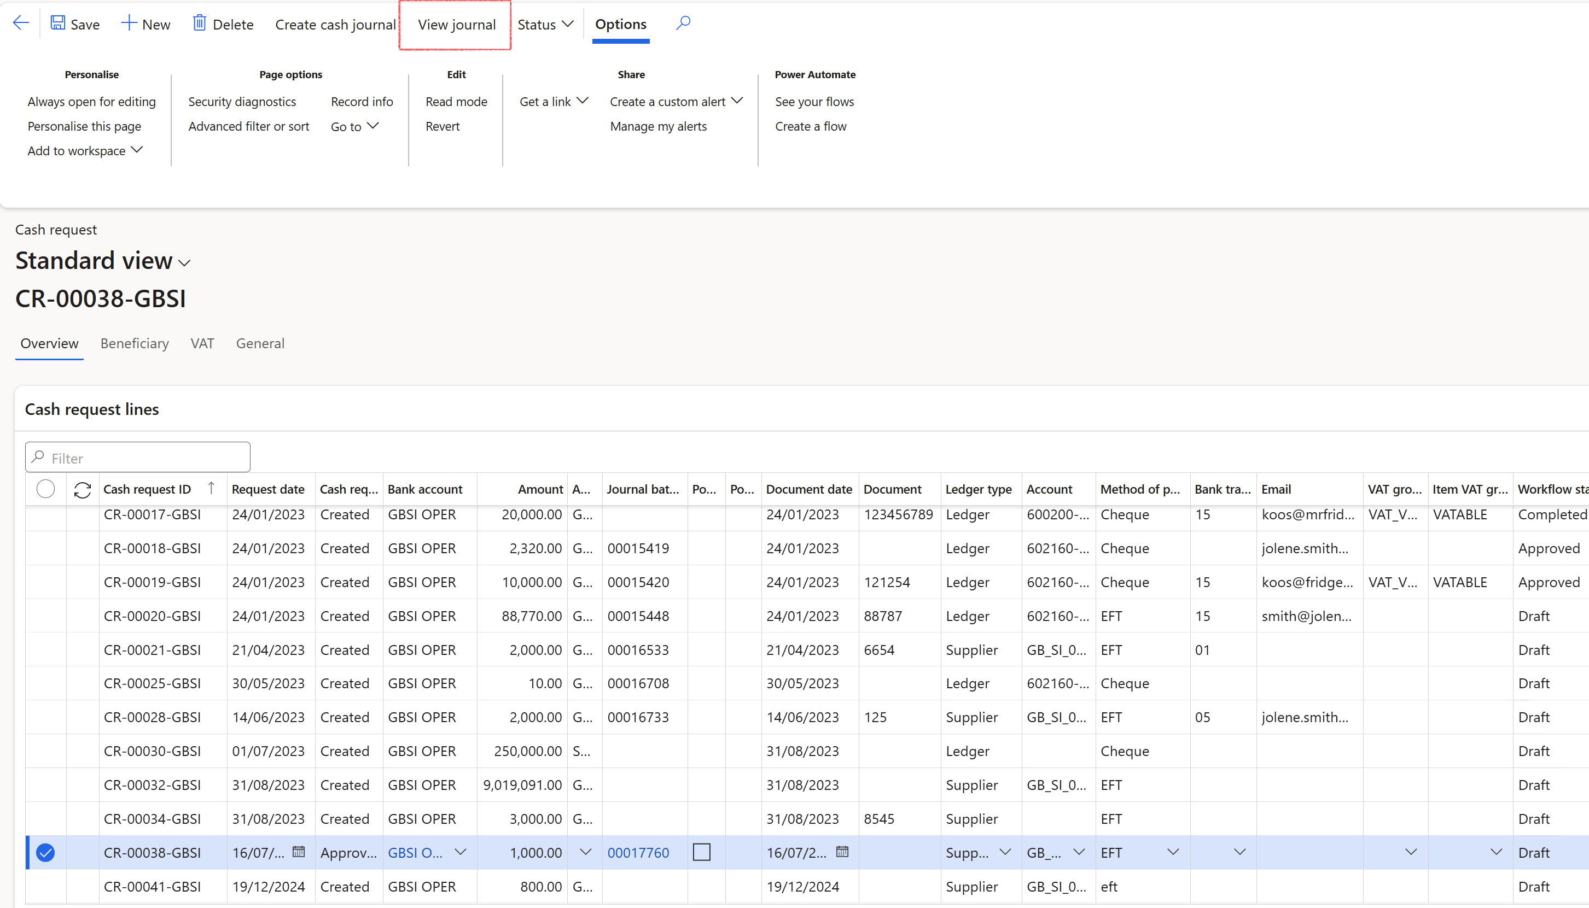Viewport: 1589px width, 908px height.
Task: Open Amount currency dropdown in selected row
Action: [585, 852]
